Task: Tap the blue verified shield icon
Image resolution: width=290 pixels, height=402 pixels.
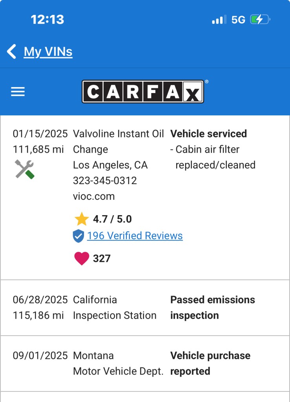Action: (x=78, y=236)
